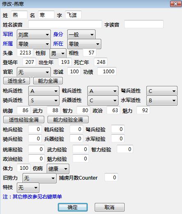Viewport: 182px width, 214px height.
Task: Click the 智力 field showing 80
Action: coord(84,110)
